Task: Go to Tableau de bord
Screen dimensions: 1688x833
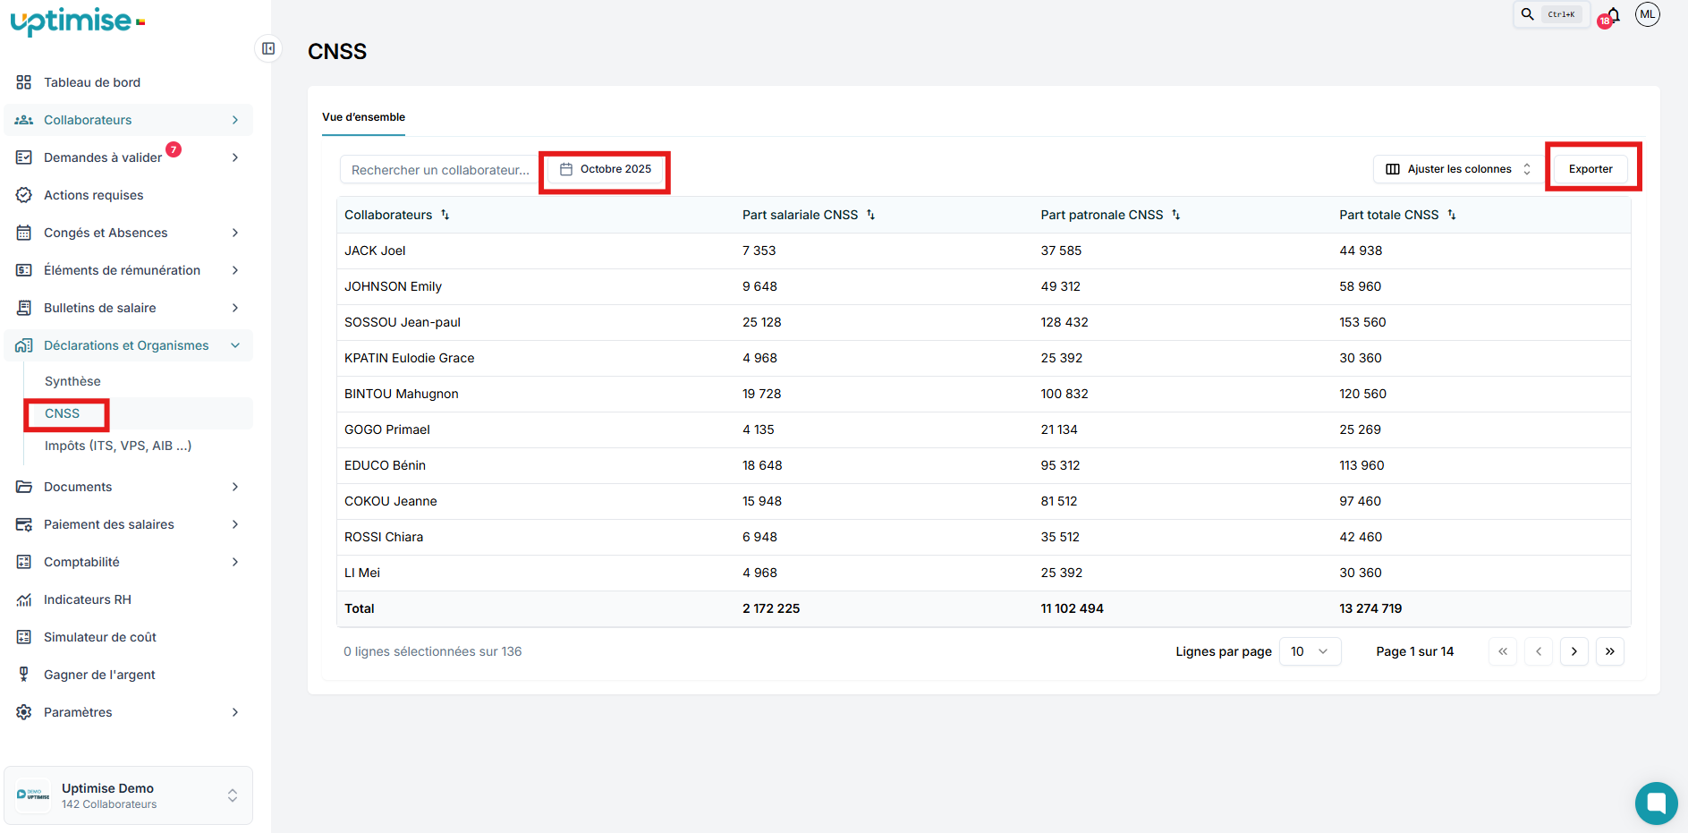Action: coord(92,82)
